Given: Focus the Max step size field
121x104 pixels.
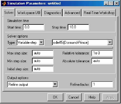Looking at the screenshot, I should (43, 53).
